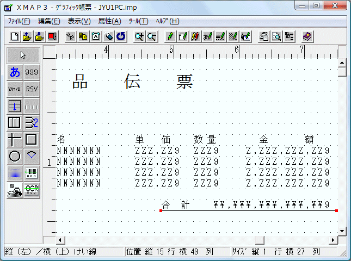This screenshot has height=261, width=351.
Task: Create a new form document
Action: tap(15, 36)
